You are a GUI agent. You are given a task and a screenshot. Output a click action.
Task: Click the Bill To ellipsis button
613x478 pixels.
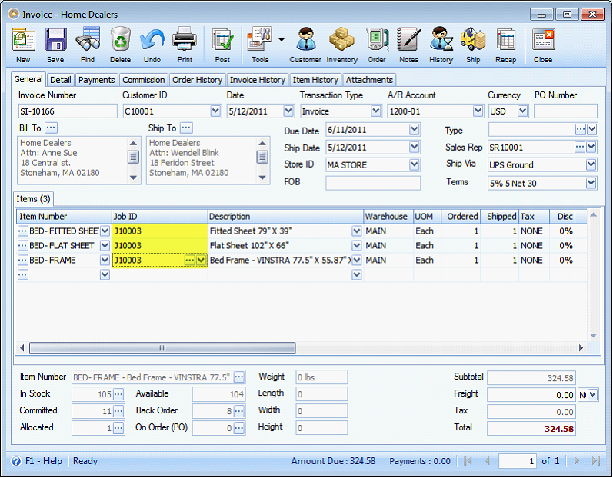click(51, 128)
